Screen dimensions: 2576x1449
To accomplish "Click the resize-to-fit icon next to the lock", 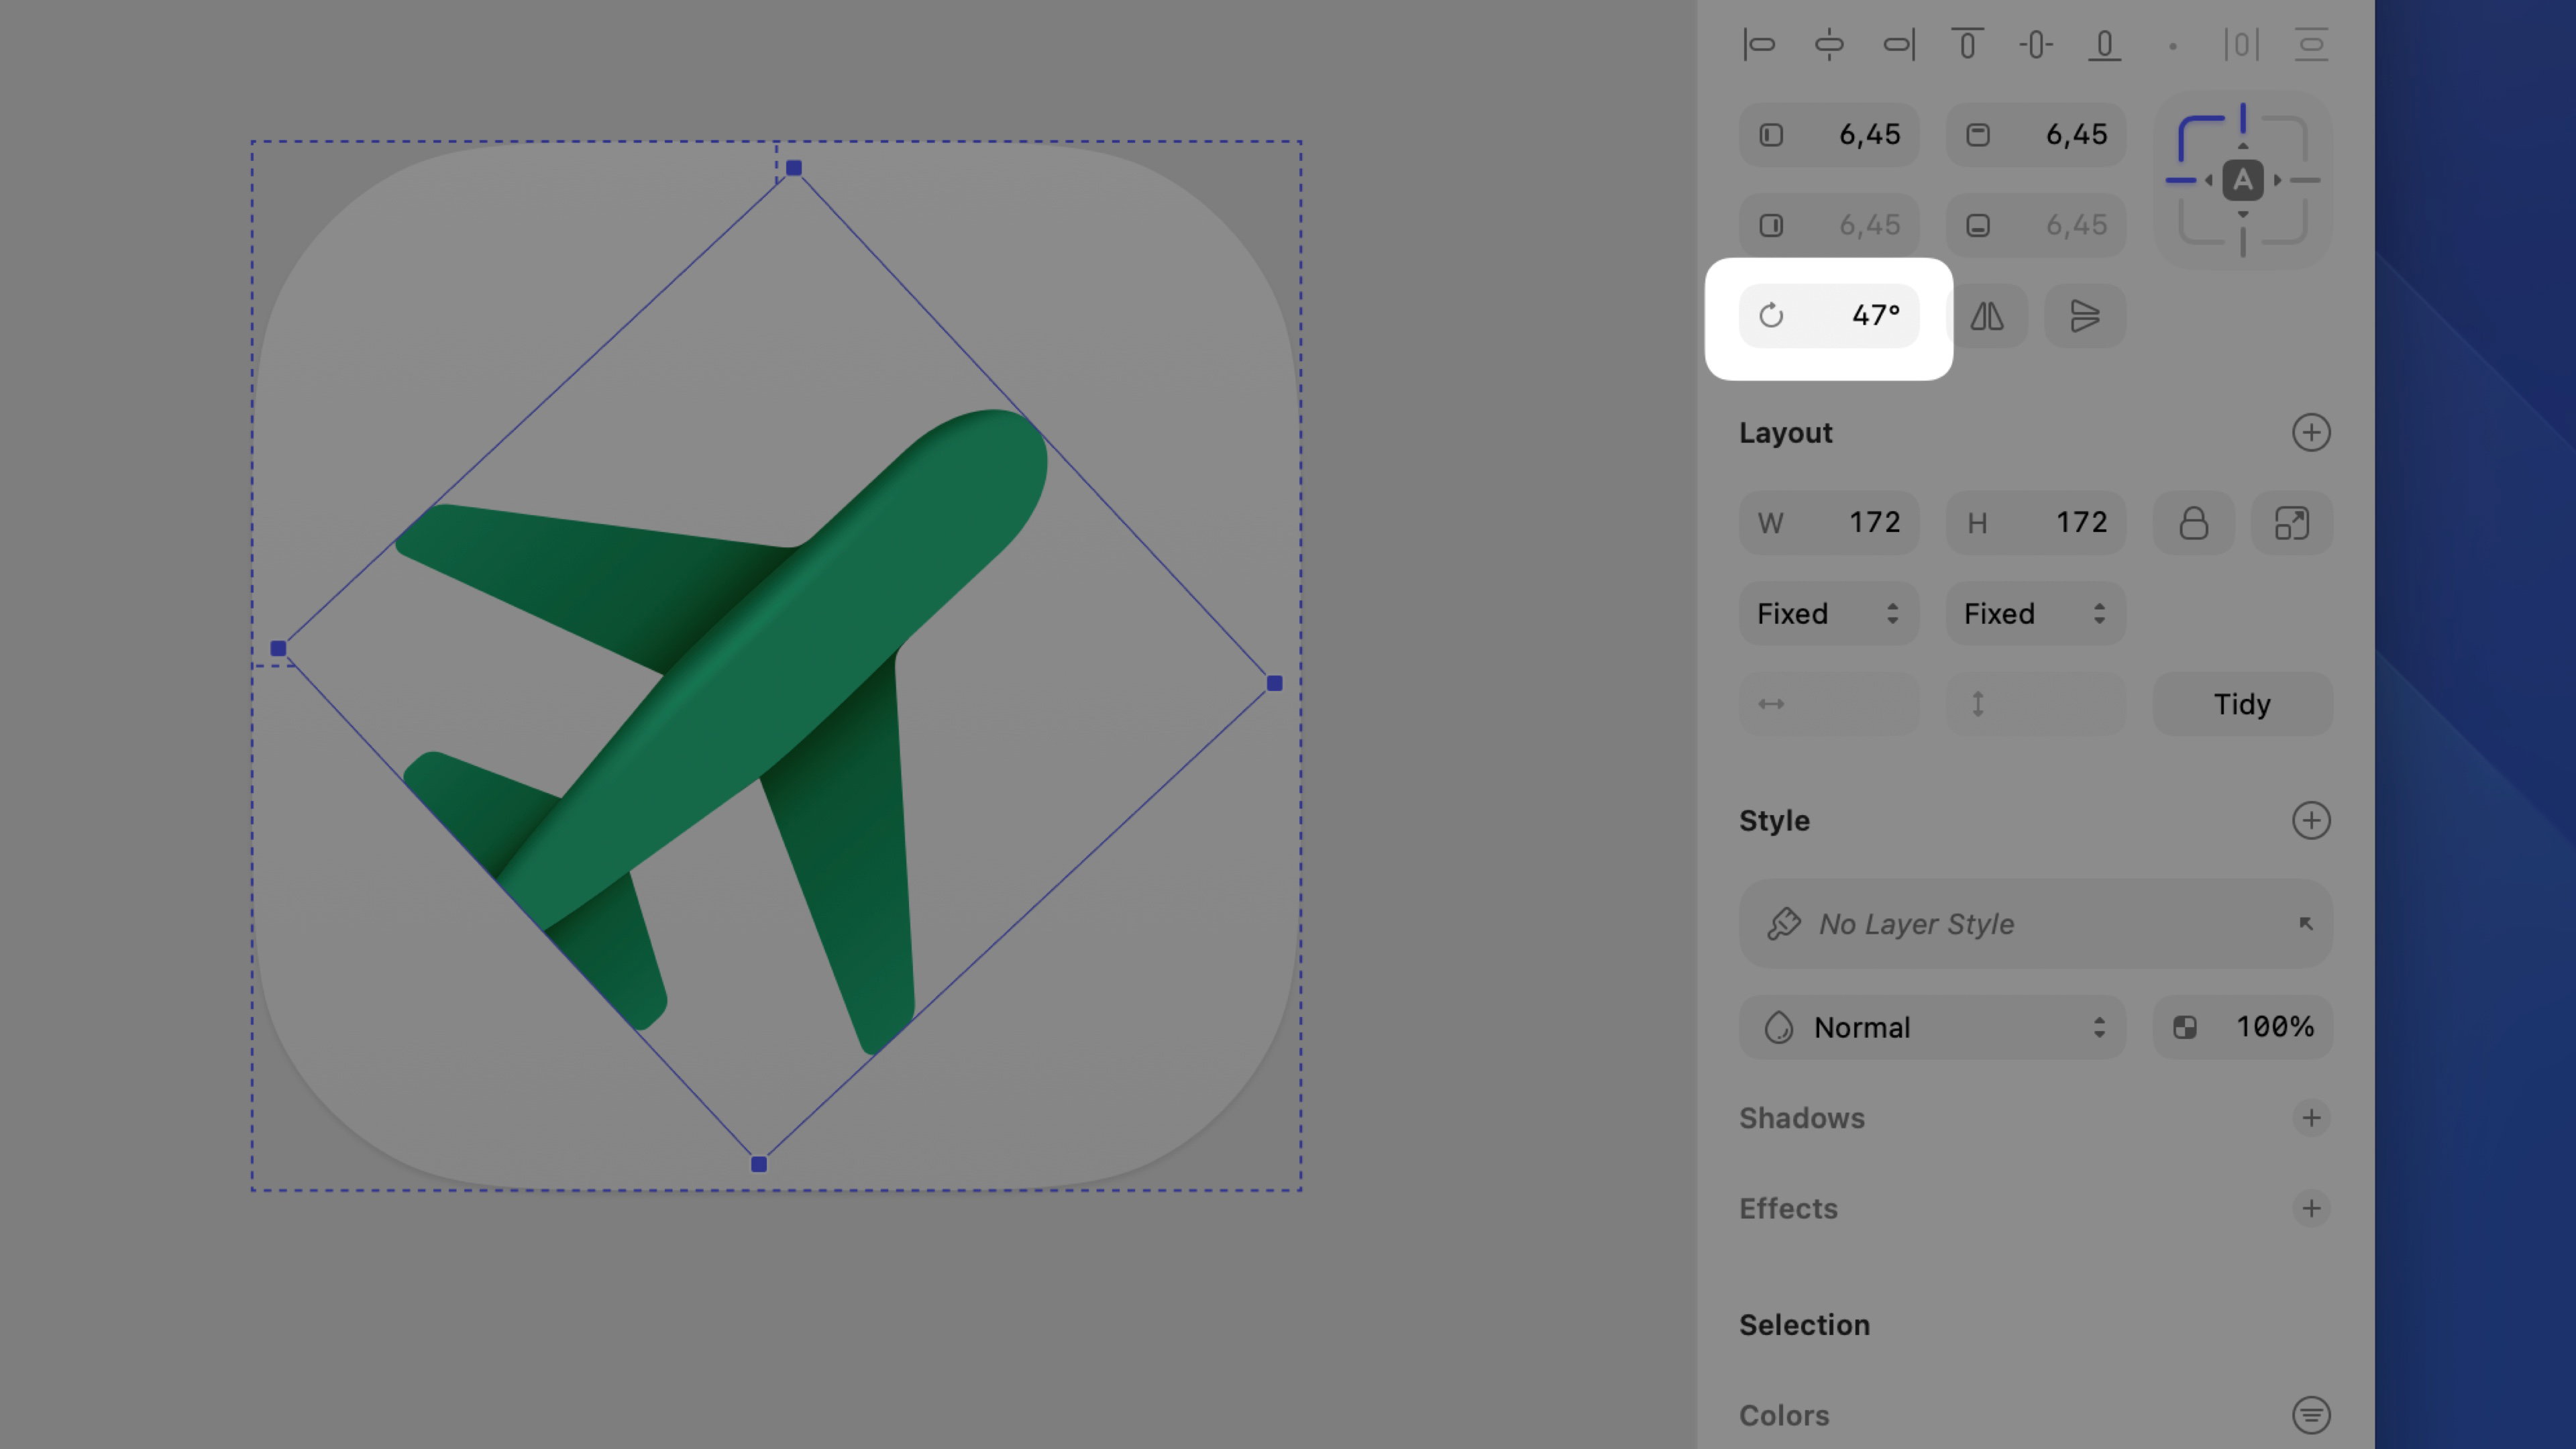I will coord(2291,522).
